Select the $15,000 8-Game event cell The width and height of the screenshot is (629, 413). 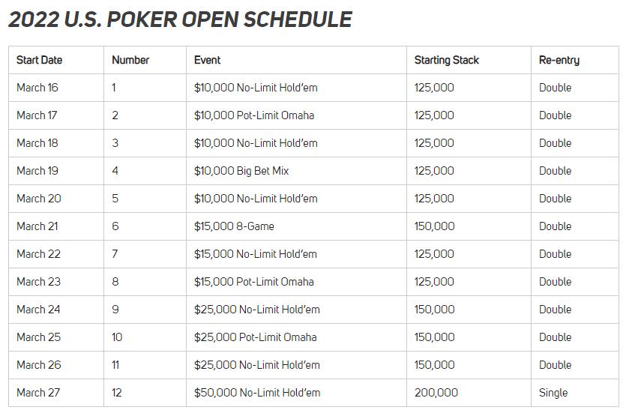(234, 226)
